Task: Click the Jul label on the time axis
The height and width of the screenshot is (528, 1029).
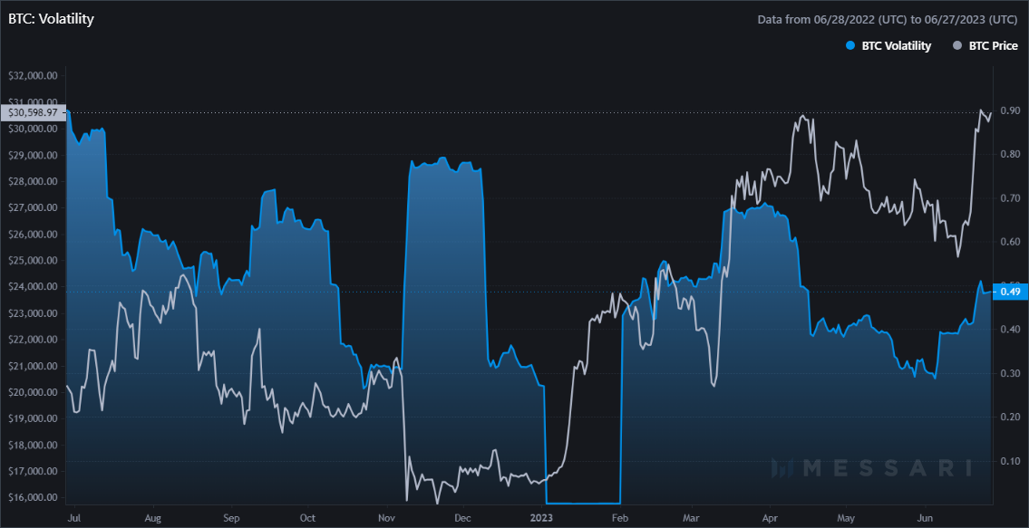Action: click(x=74, y=518)
